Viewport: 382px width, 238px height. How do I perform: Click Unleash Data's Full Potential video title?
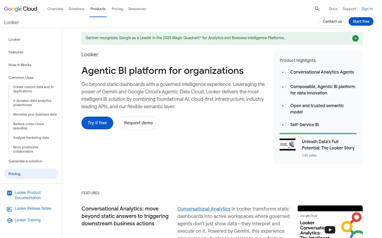328,145
